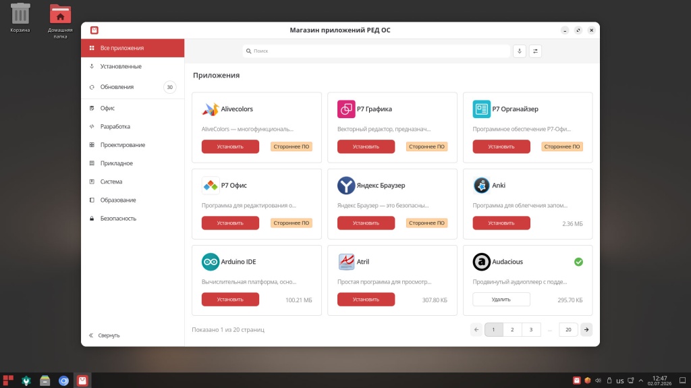Select the Прикладное category
The image size is (691, 388).
tap(133, 163)
